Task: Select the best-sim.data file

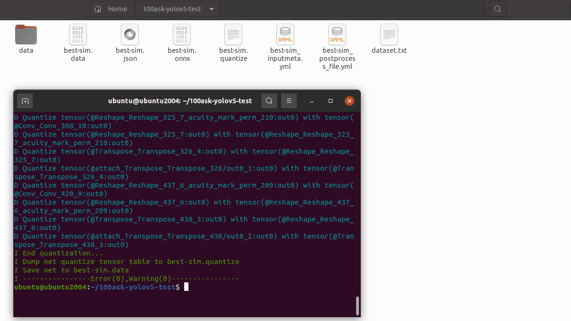Action: pyautogui.click(x=78, y=35)
